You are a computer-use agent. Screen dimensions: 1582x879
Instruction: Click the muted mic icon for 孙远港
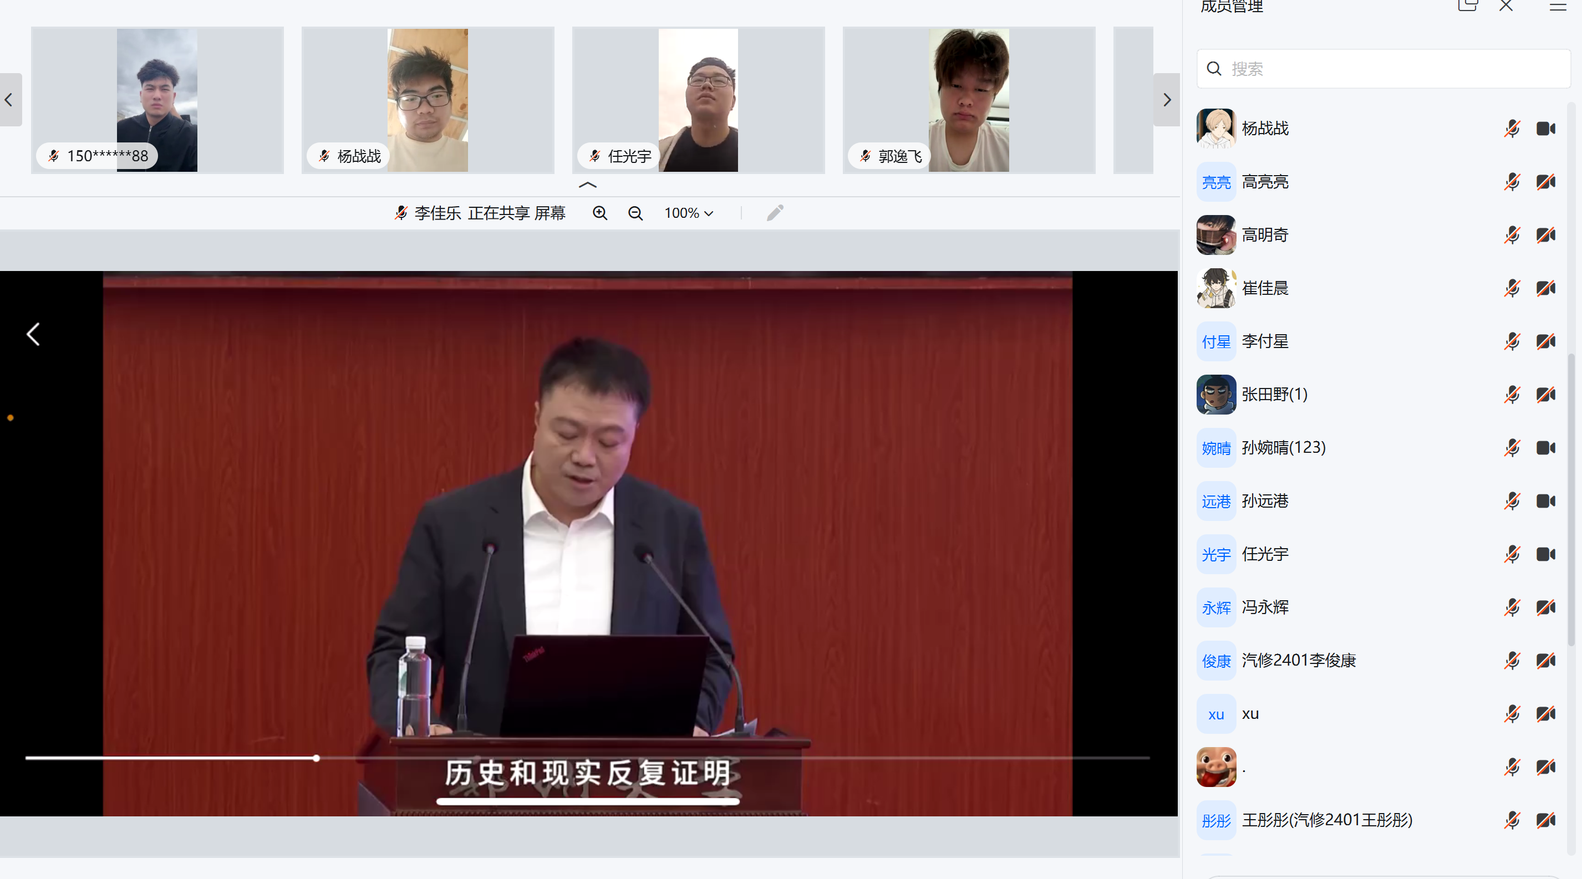[x=1512, y=501]
